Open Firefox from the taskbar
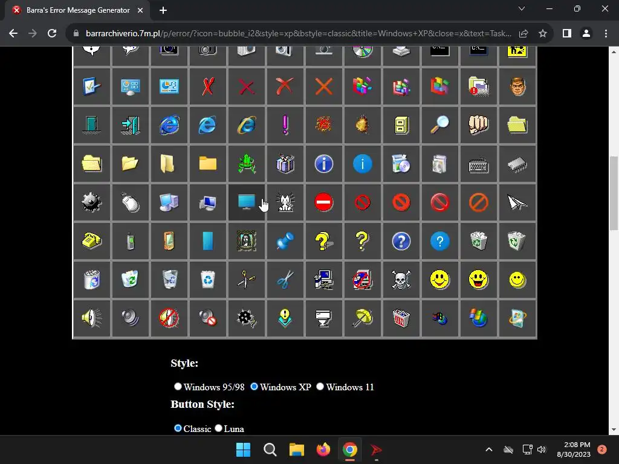The image size is (619, 464). click(323, 449)
